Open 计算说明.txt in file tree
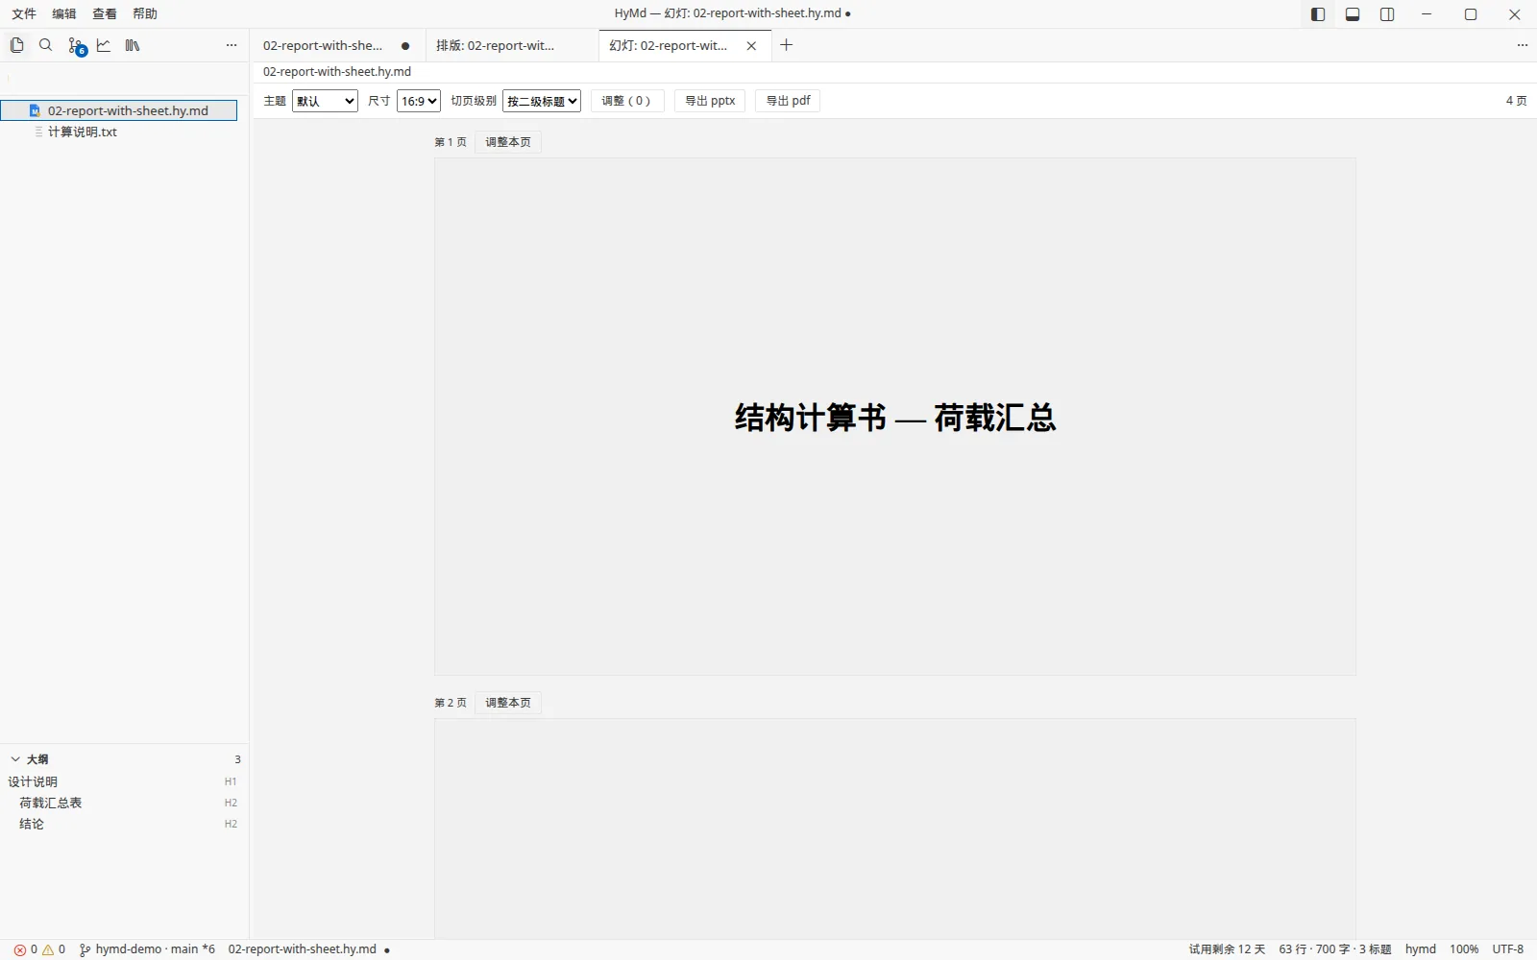 click(119, 132)
